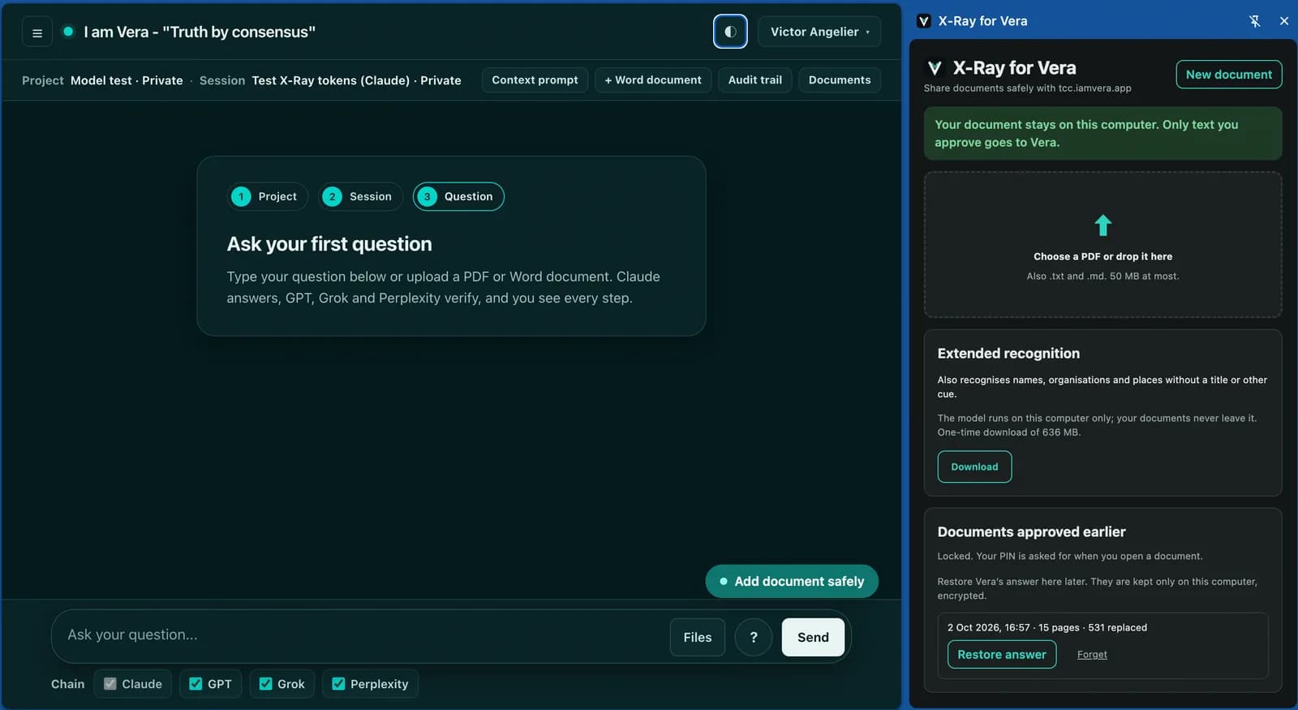This screenshot has width=1298, height=710.
Task: Click the Model test · Private project name
Action: 127,80
